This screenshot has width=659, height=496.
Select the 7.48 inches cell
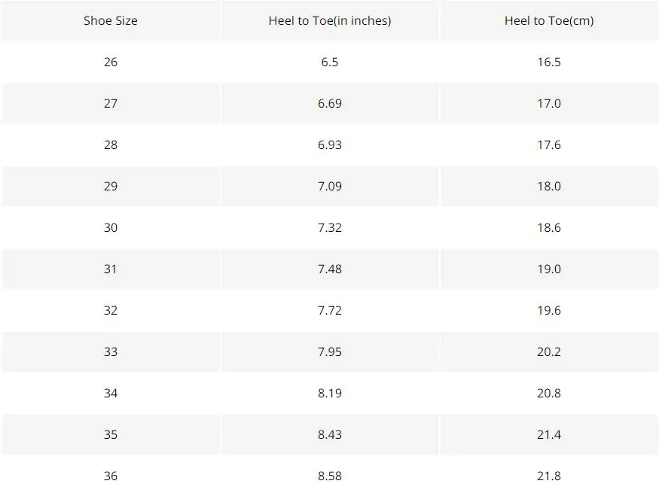pos(330,269)
